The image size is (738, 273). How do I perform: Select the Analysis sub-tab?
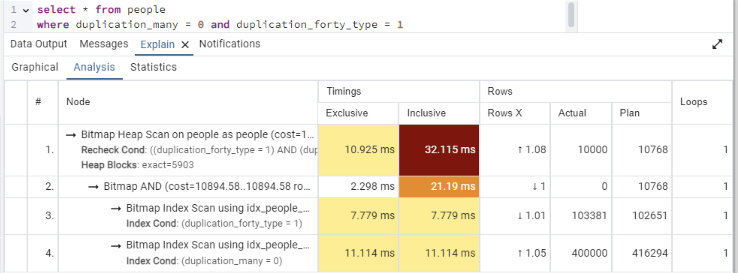coord(94,67)
